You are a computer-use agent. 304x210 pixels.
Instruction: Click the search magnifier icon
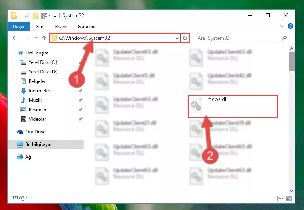[x=284, y=38]
